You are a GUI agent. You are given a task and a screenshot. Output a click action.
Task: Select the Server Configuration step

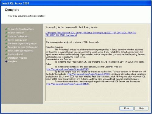pyautogui.click(x=18, y=40)
